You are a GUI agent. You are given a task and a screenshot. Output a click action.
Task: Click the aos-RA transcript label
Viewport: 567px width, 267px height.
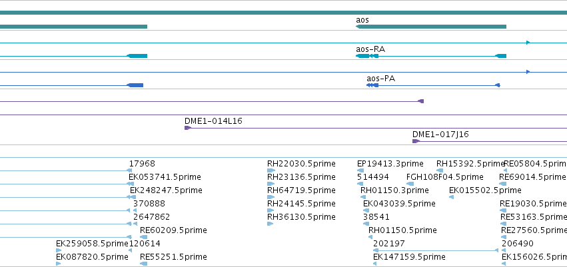[370, 49]
